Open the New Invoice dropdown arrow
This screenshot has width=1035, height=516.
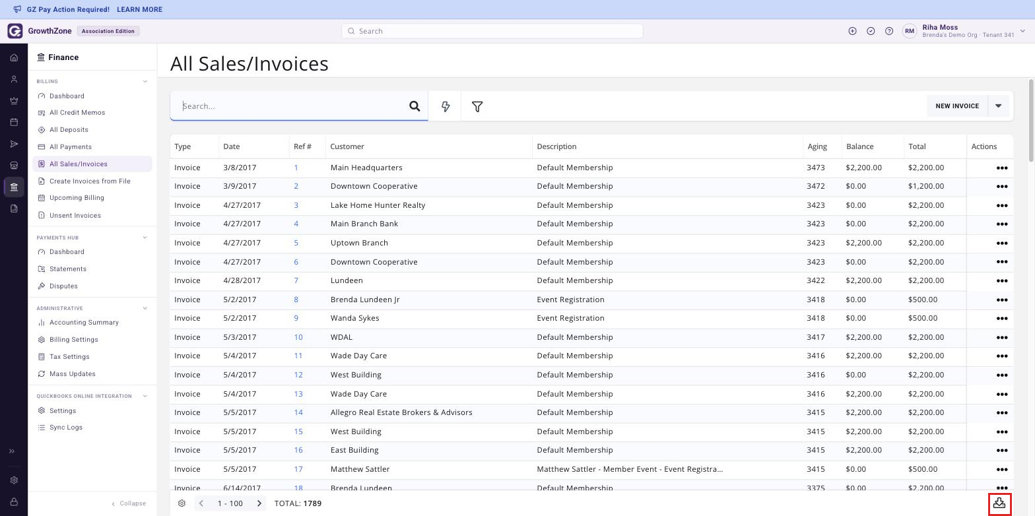998,106
